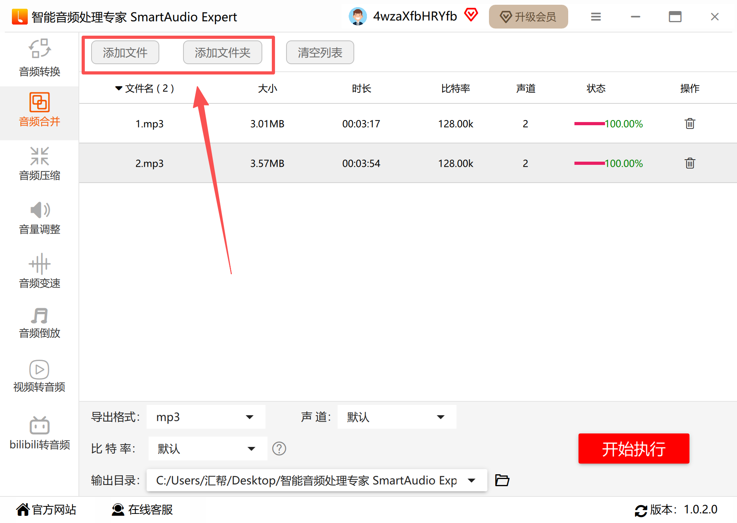Click the 比特率 column header
The width and height of the screenshot is (737, 523).
[x=456, y=88]
